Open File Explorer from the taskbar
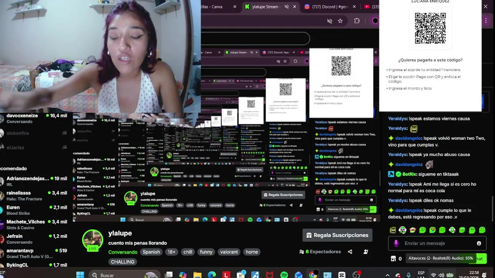 tap(197, 275)
